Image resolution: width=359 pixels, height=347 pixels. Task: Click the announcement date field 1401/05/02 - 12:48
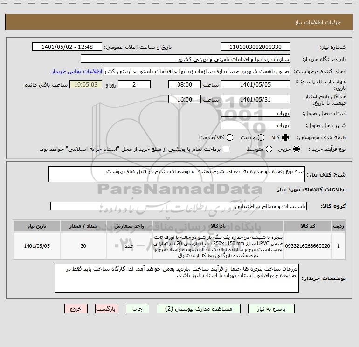click(x=67, y=47)
